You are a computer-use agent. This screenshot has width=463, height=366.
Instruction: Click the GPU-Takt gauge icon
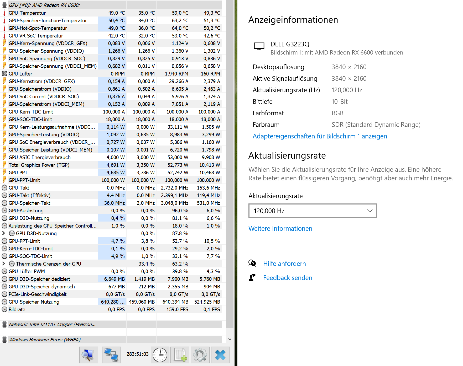click(x=4, y=188)
